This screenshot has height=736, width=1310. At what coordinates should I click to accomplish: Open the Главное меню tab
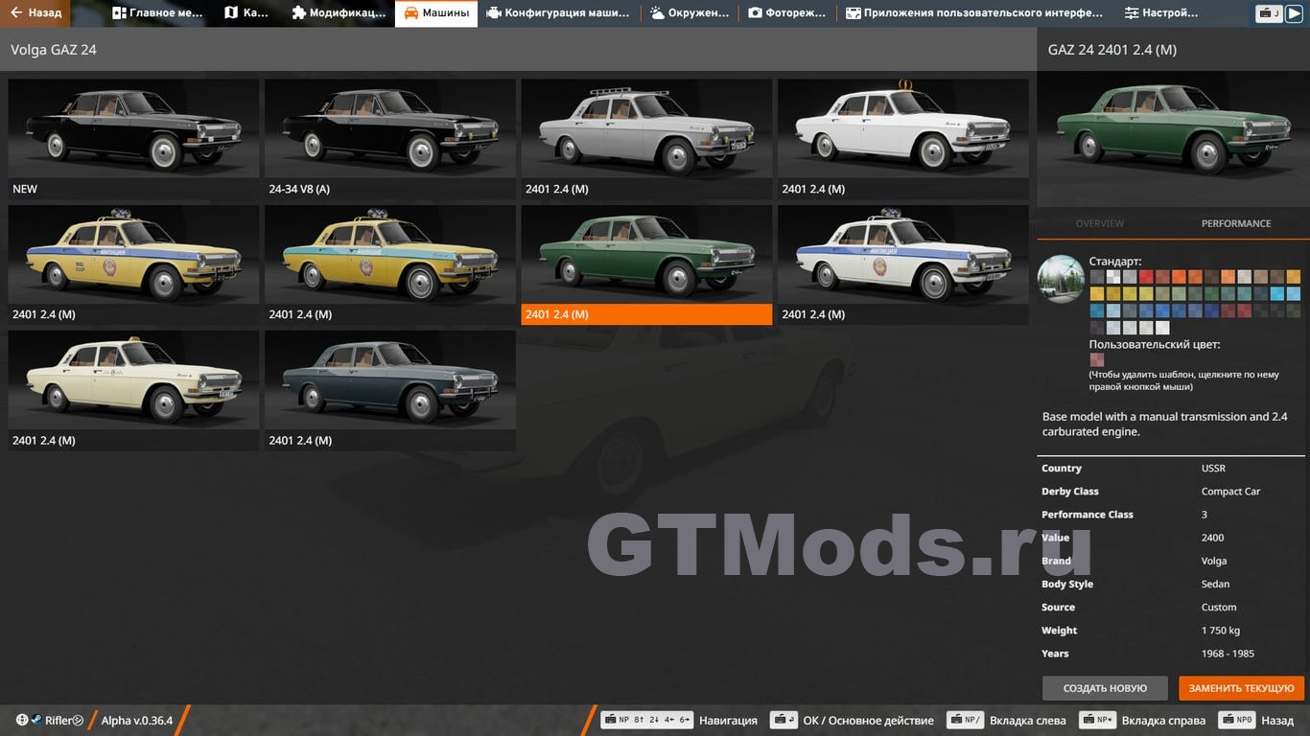point(156,13)
